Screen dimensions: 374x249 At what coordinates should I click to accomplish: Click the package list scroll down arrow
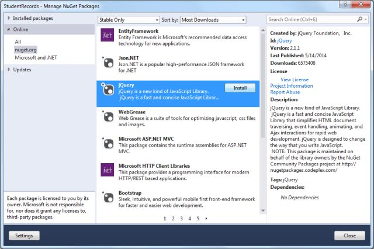263,210
